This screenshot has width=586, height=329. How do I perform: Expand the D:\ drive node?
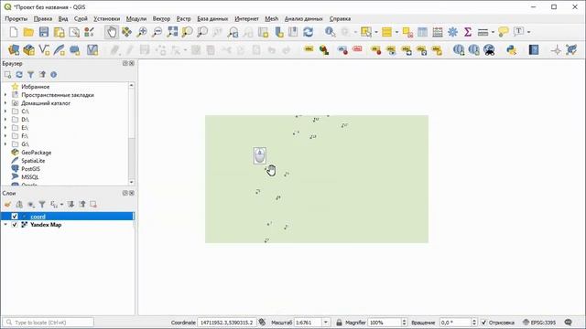coord(5,120)
